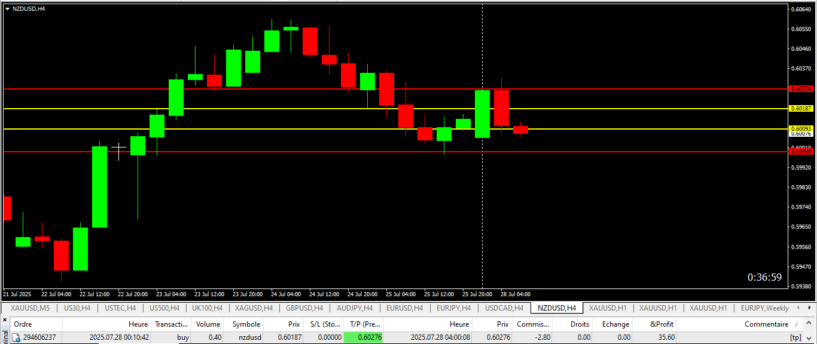This screenshot has height=344, width=817.
Task: Switch to the US30,H4 chart tab
Action: tap(77, 308)
